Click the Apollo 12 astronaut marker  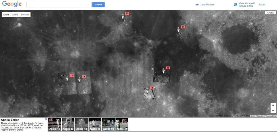67,78
